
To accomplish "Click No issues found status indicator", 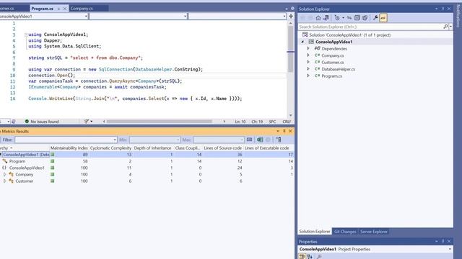I will [42, 122].
